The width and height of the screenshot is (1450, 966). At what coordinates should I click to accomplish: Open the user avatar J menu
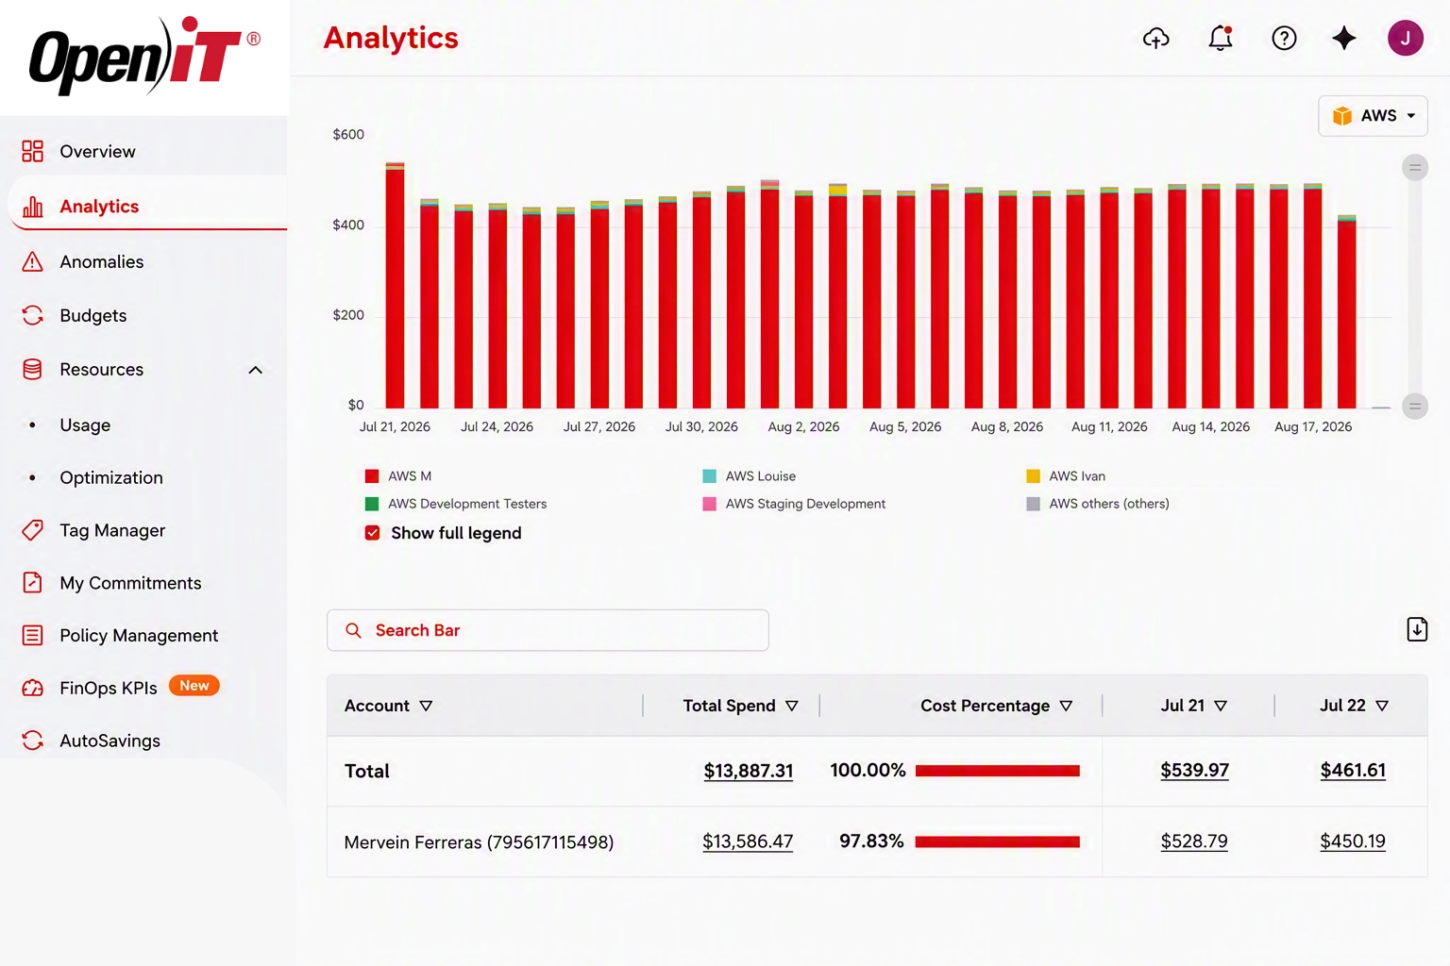tap(1405, 38)
